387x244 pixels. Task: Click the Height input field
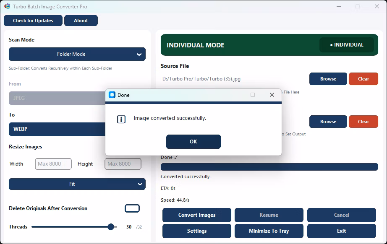pos(123,164)
